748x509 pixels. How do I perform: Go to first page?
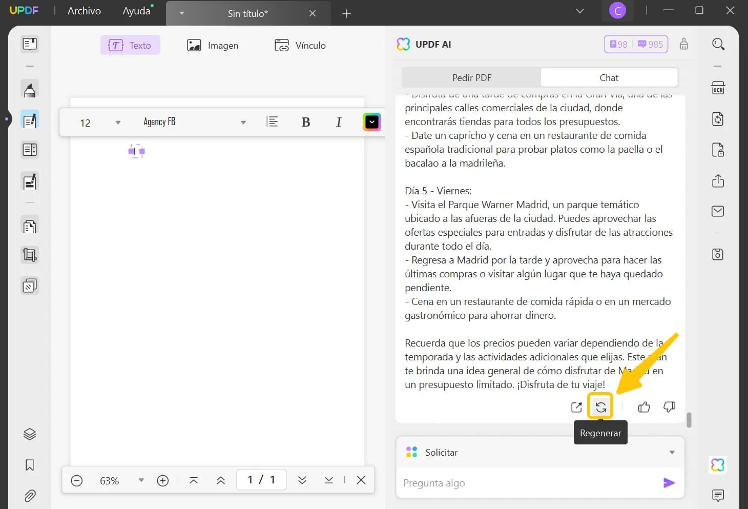[x=194, y=480]
